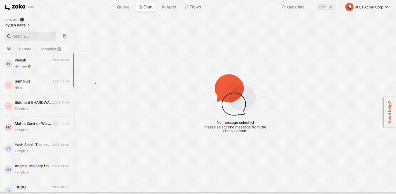Click the Hii there message preview
Viewport: 396px width, 194px height.
[23, 66]
